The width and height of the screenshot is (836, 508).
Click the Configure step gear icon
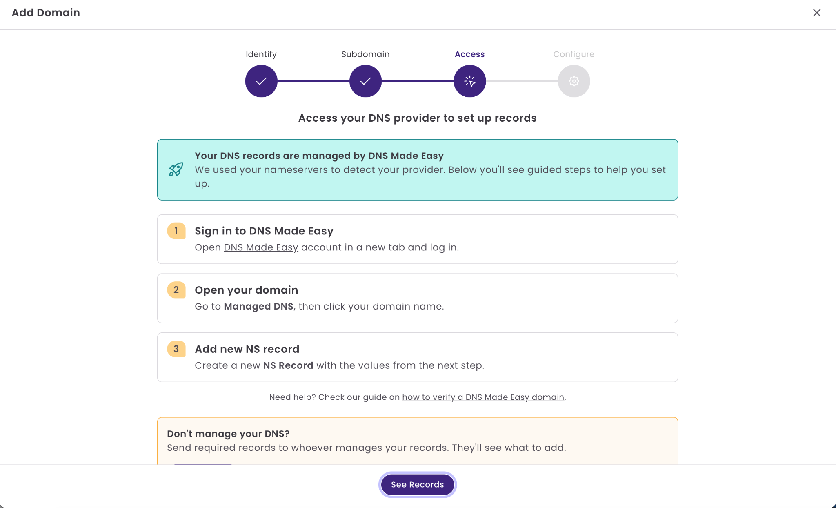coord(574,81)
